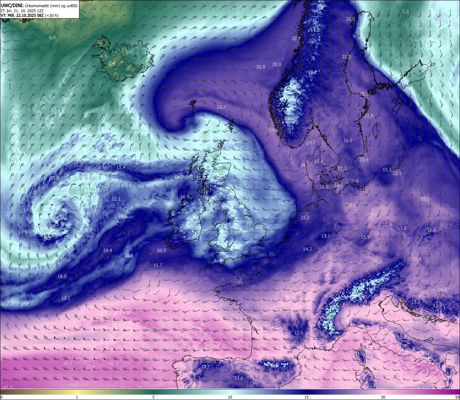Click the 20.8 value label
This screenshot has width=460, height=400.
(x=277, y=64)
